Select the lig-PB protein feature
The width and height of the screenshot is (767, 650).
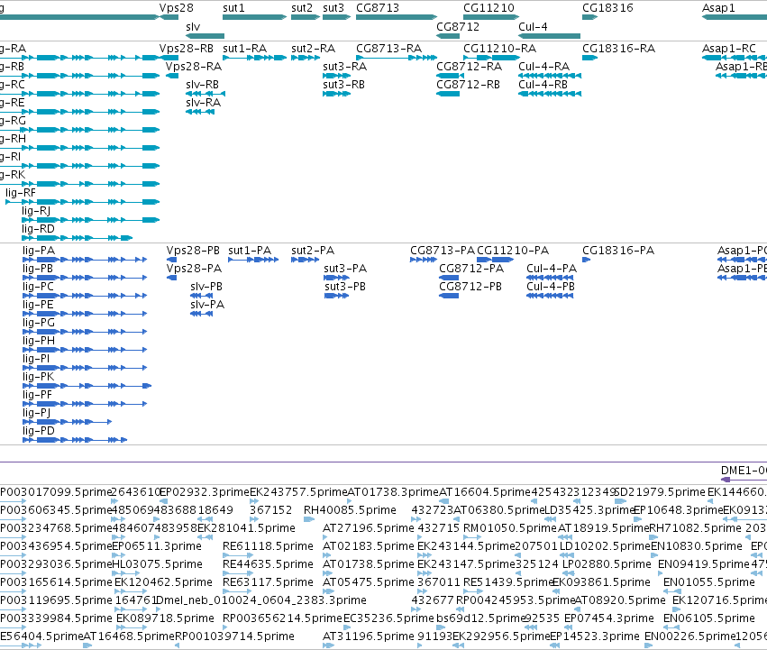[x=85, y=278]
